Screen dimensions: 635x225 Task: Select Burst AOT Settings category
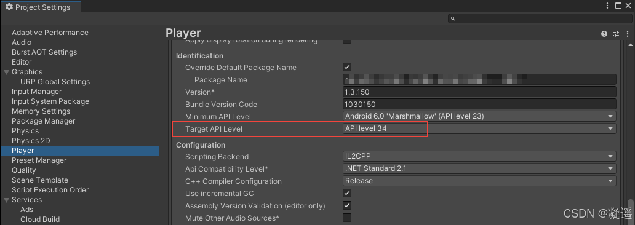(x=44, y=52)
